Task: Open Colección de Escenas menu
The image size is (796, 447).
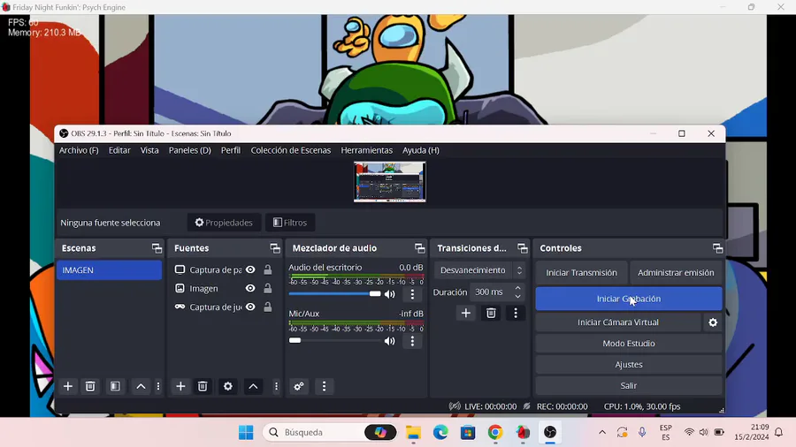Action: point(290,150)
